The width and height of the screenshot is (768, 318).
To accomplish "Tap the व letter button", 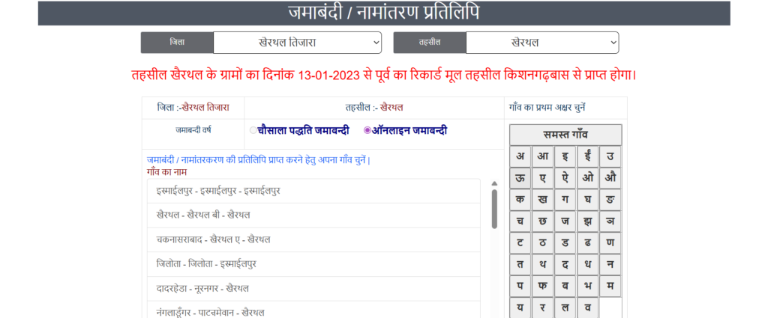I will click(x=588, y=308).
